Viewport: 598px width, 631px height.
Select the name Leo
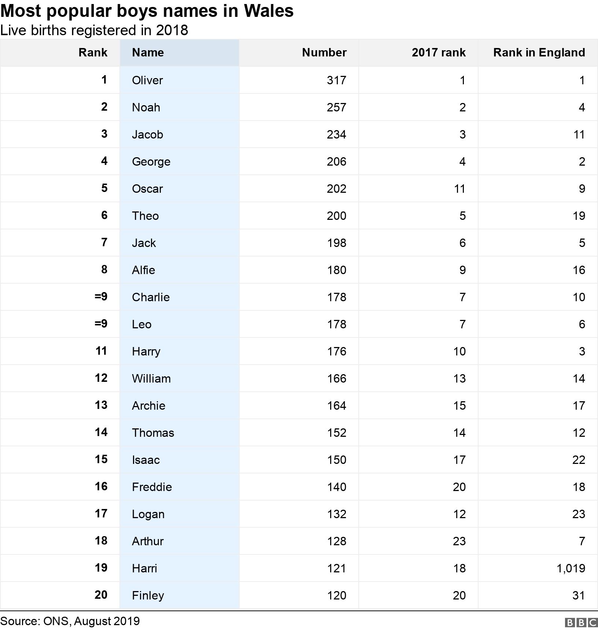141,324
